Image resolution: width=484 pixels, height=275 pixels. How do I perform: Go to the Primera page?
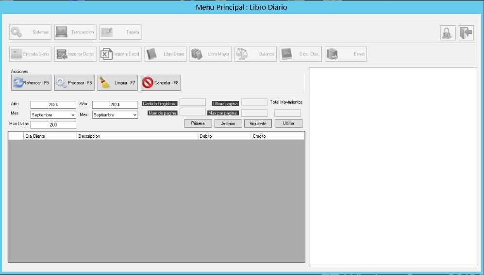198,124
